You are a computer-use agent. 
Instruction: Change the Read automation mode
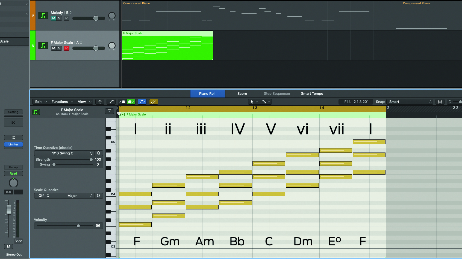[x=13, y=173]
